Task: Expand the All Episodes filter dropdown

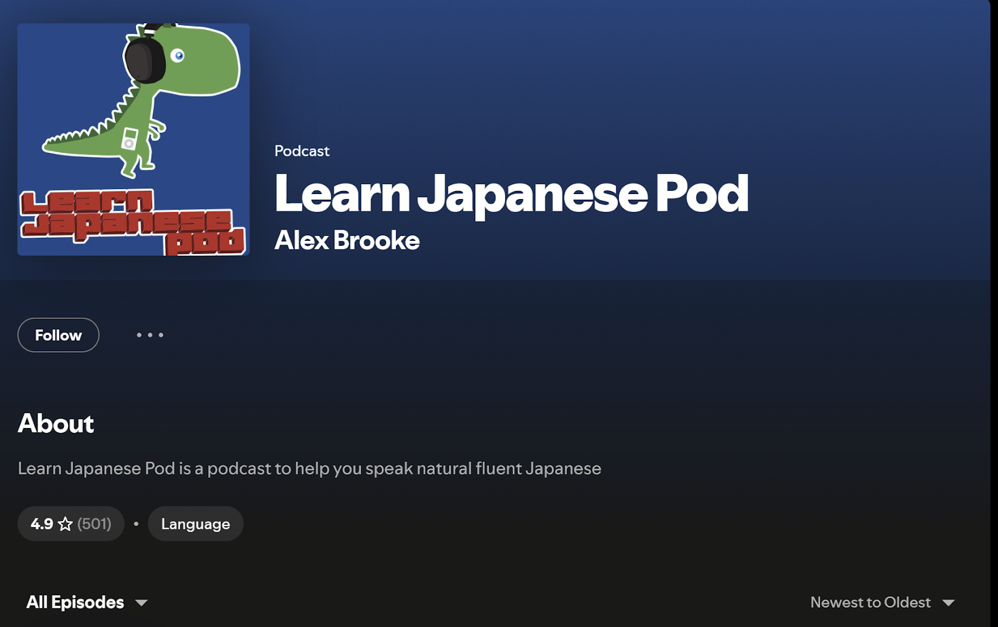Action: [87, 602]
